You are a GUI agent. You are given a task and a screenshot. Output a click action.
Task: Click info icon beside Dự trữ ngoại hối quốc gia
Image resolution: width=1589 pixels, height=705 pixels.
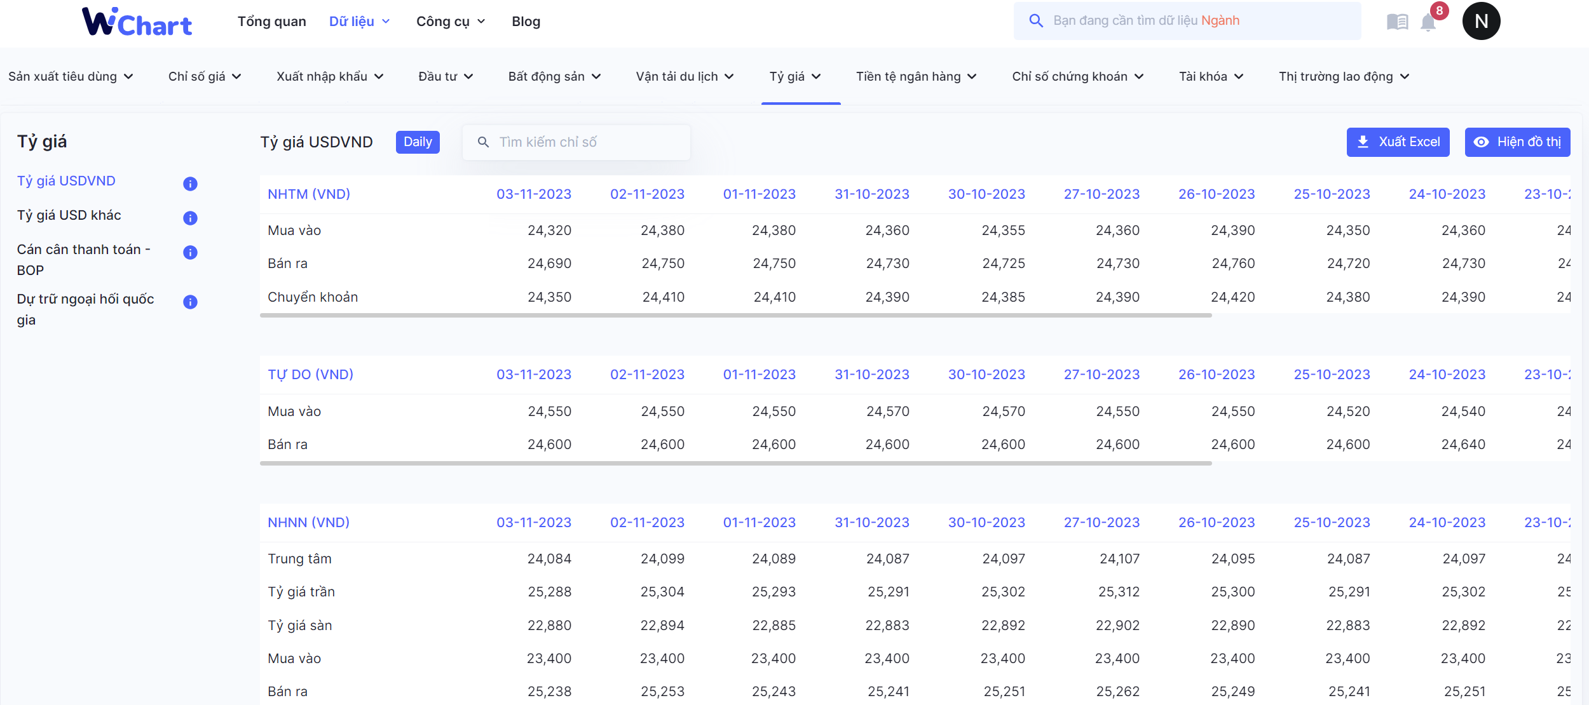[190, 302]
